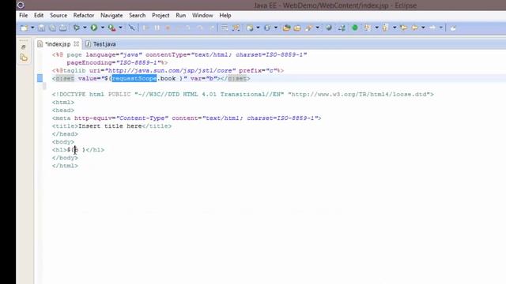Click the Open Web Browser globe icon
This screenshot has width=506, height=284.
tap(329, 28)
